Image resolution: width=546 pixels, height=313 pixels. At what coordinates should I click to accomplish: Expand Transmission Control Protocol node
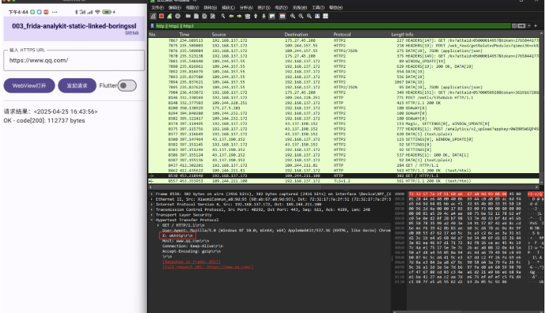[x=152, y=209]
